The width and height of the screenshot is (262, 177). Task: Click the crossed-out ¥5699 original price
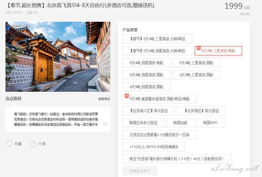click(x=245, y=14)
